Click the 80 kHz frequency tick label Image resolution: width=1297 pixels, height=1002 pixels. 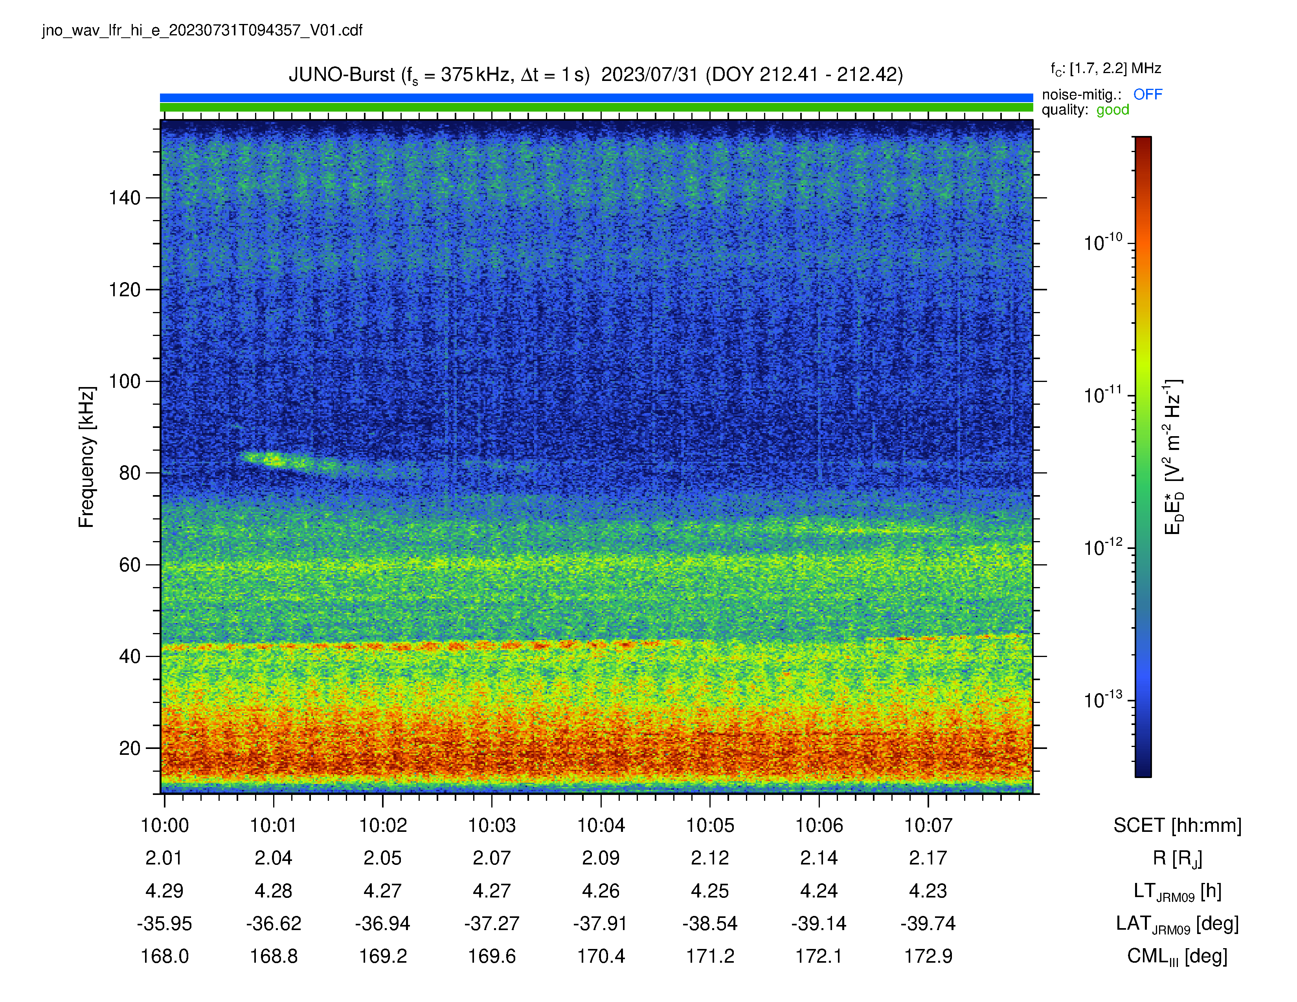pyautogui.click(x=130, y=473)
